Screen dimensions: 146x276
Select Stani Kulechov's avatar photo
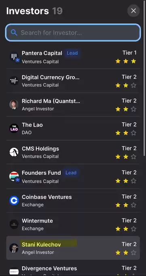pos(14,248)
